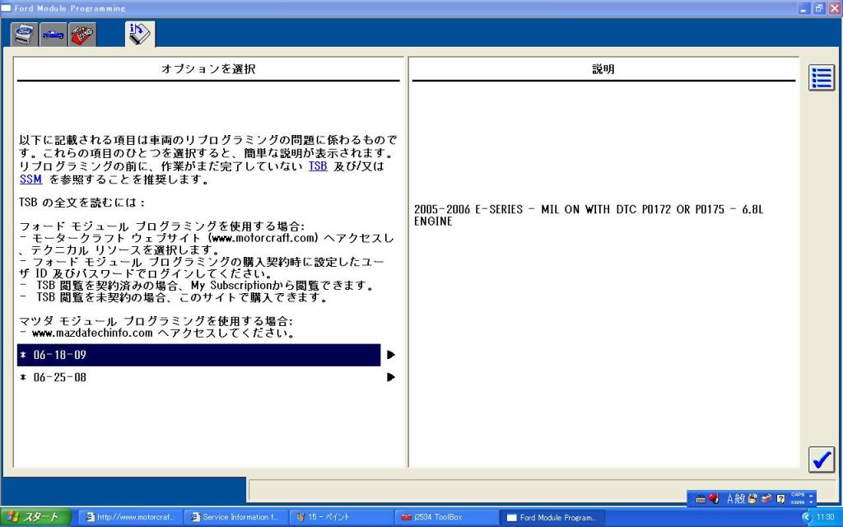Open the SSM hyperlink
Viewport: 843px width, 527px height.
coord(30,179)
